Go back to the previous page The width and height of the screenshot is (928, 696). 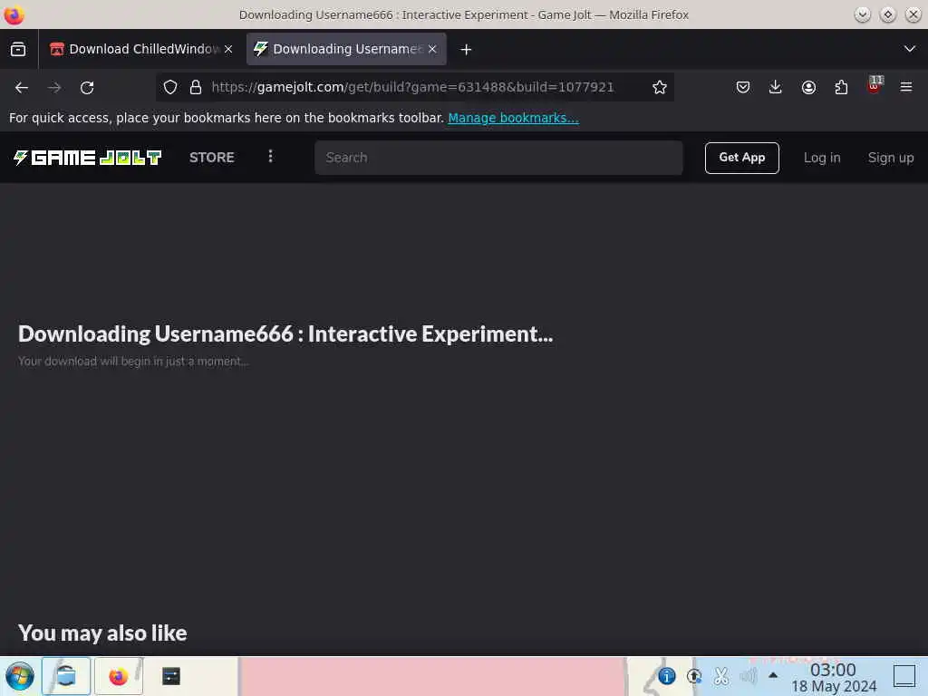pyautogui.click(x=22, y=88)
